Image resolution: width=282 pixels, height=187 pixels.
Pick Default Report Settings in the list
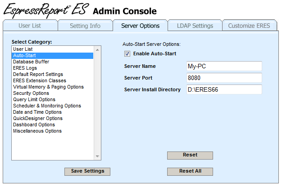click(53, 74)
